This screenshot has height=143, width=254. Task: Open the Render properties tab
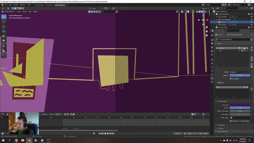coord(212,40)
